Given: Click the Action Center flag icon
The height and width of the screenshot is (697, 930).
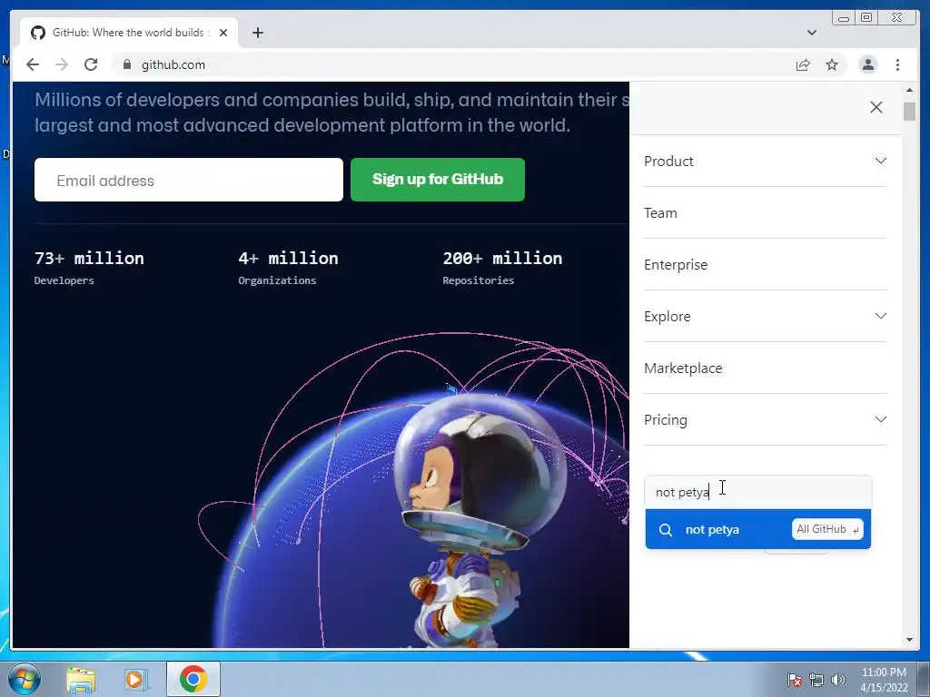Looking at the screenshot, I should [x=794, y=680].
